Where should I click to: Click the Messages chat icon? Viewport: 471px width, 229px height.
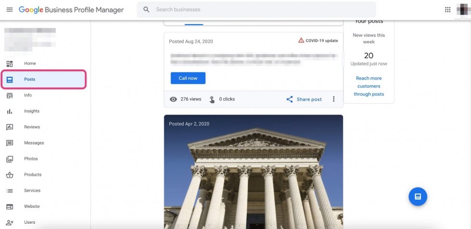point(10,143)
